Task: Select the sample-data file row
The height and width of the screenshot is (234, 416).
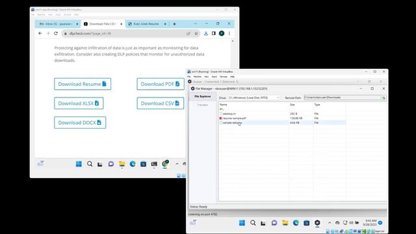Action: pos(282,123)
